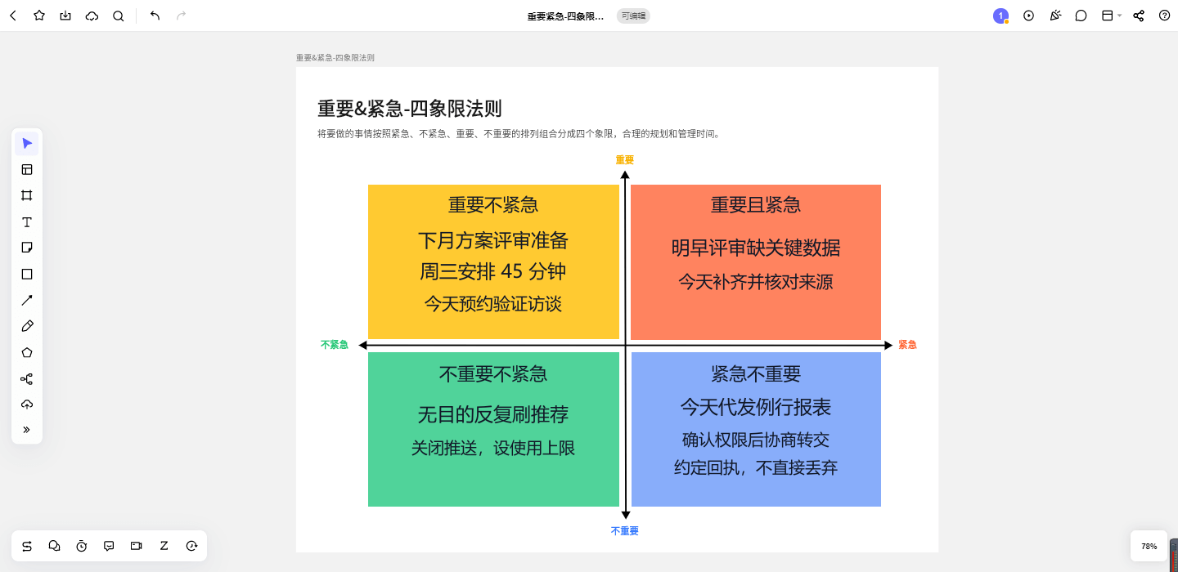Open help with the question mark icon
This screenshot has height=572, width=1178.
[1165, 16]
